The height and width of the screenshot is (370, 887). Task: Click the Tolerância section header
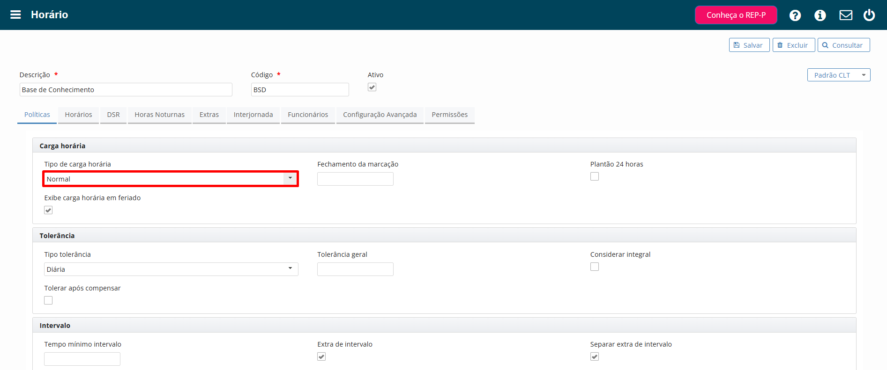444,235
